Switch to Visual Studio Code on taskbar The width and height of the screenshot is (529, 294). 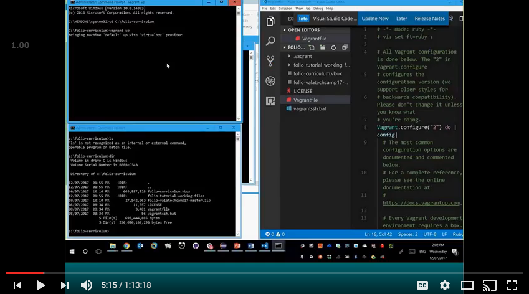[264, 246]
